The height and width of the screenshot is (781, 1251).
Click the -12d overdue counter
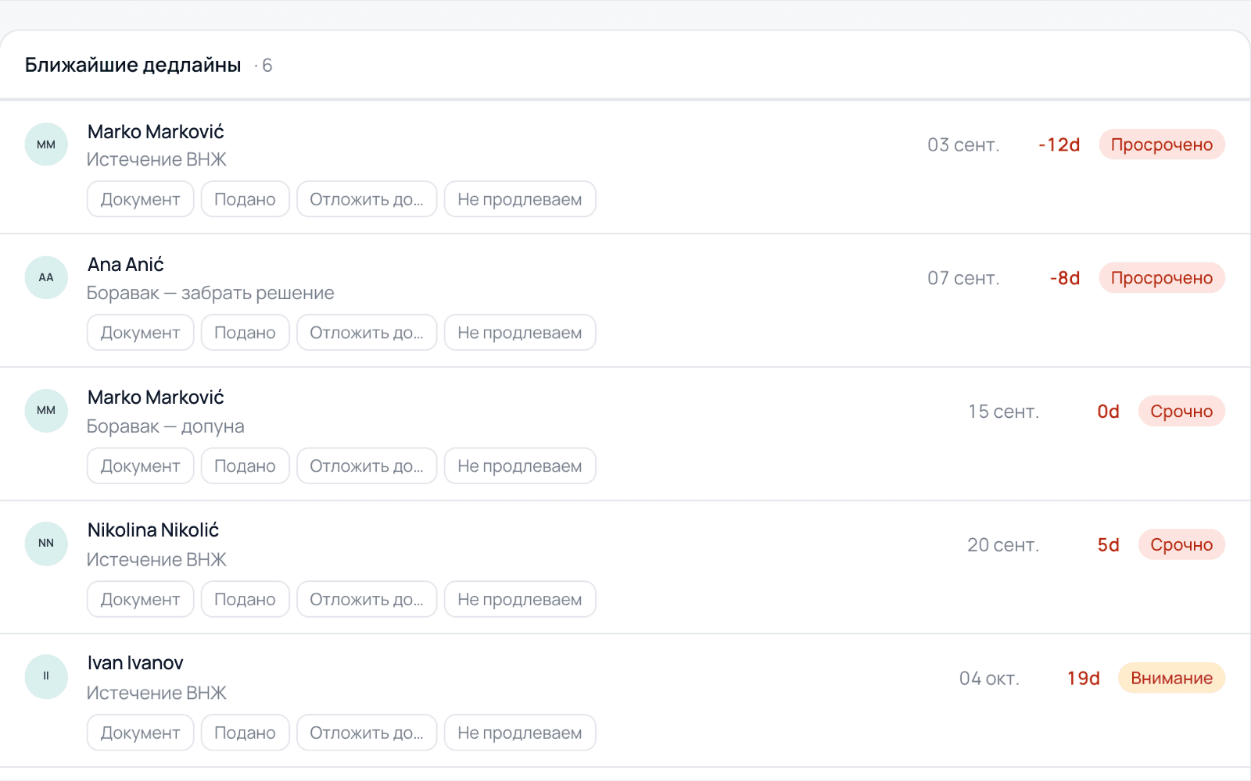1059,145
